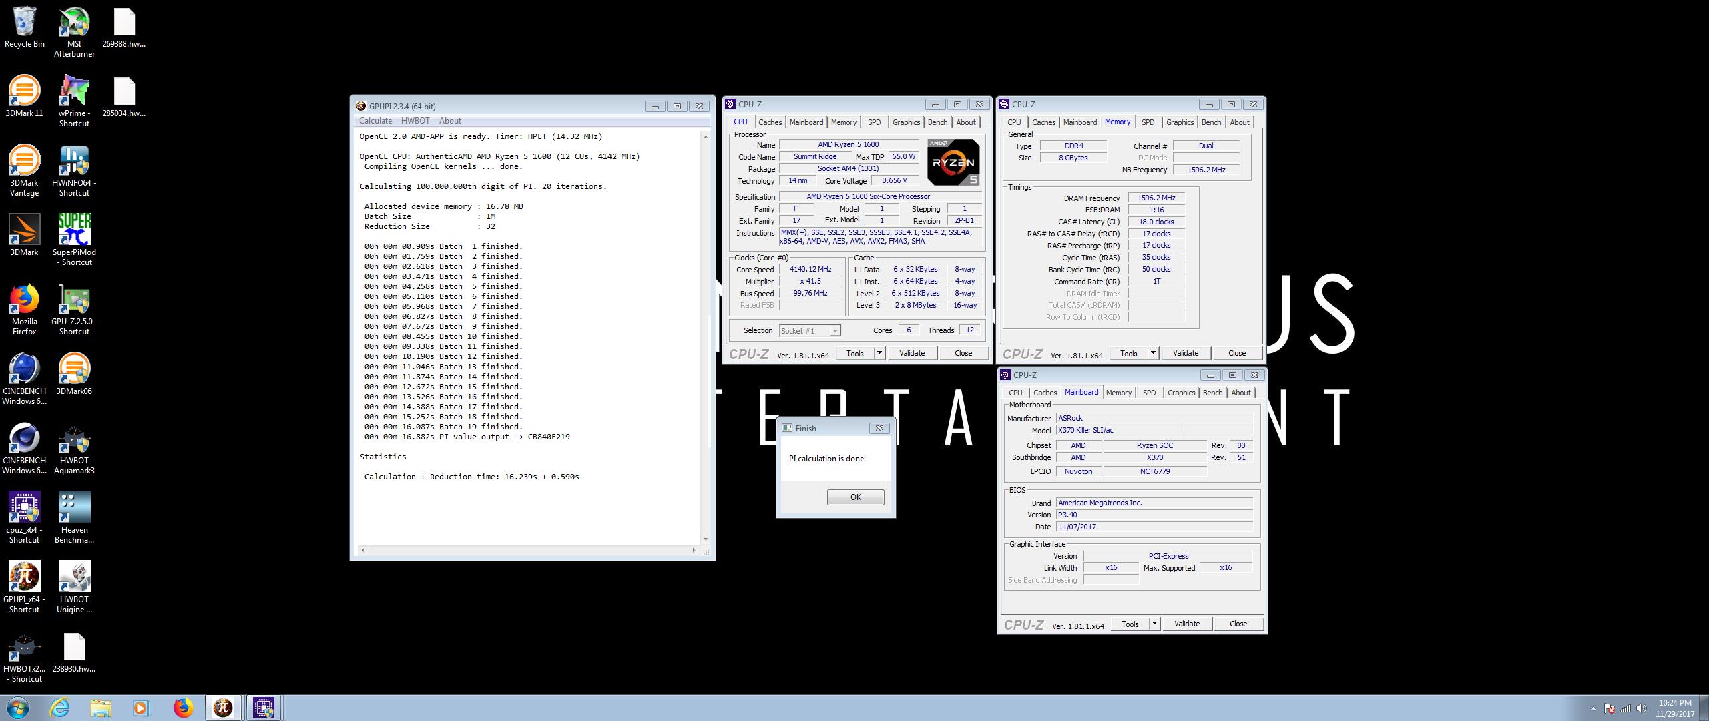1709x721 pixels.
Task: Click GPUPI horizontal scrollbar right arrow
Action: pyautogui.click(x=694, y=550)
